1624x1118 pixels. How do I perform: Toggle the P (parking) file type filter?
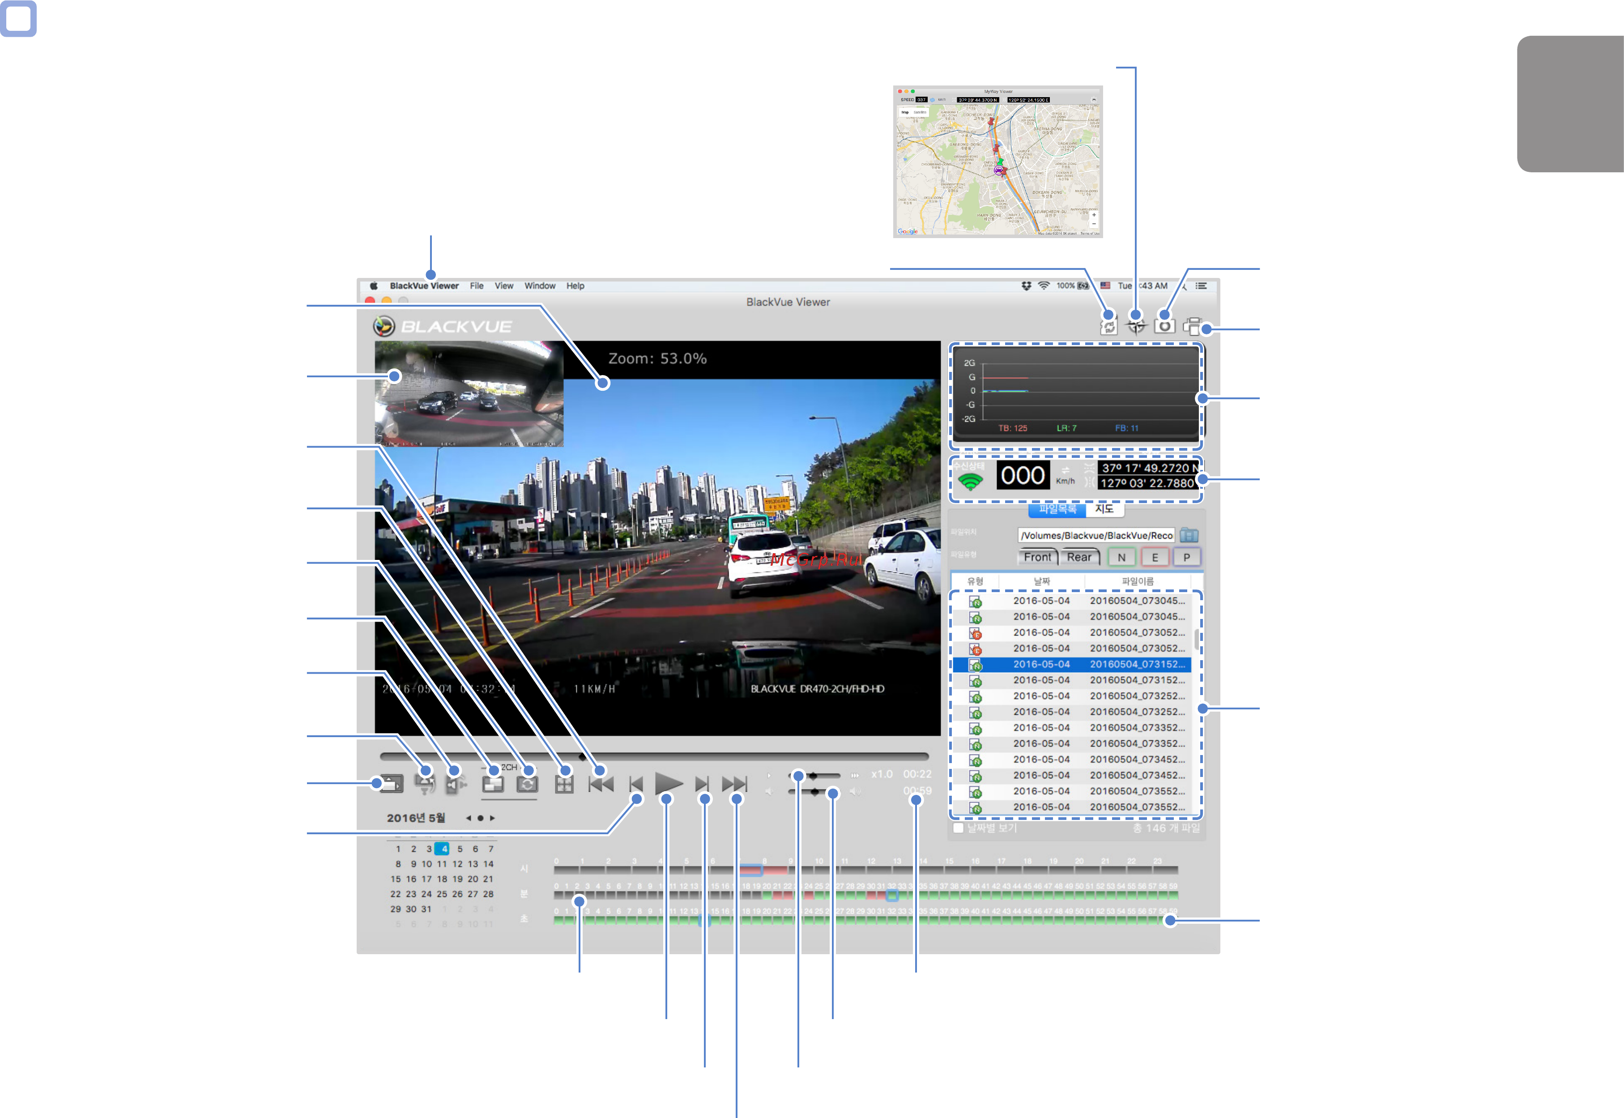pyautogui.click(x=1186, y=557)
